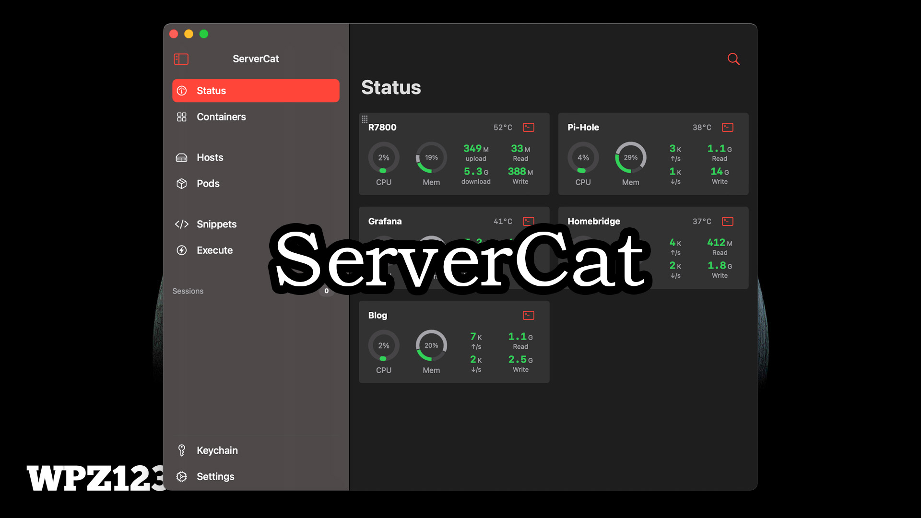Open terminal for Homebridge host
Screen dimensions: 921x518
[728, 221]
